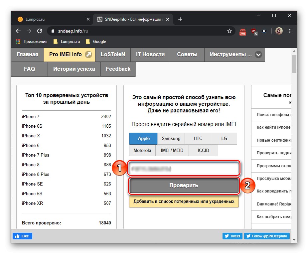Click the browser forward arrow
Image resolution: width=308 pixels, height=254 pixels.
point(29,31)
